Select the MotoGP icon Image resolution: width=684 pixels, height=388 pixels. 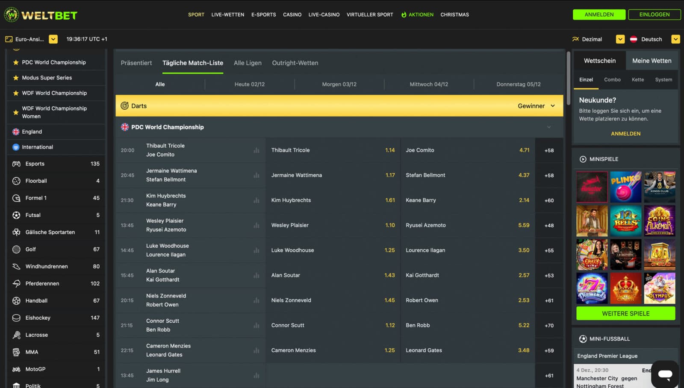(16, 369)
